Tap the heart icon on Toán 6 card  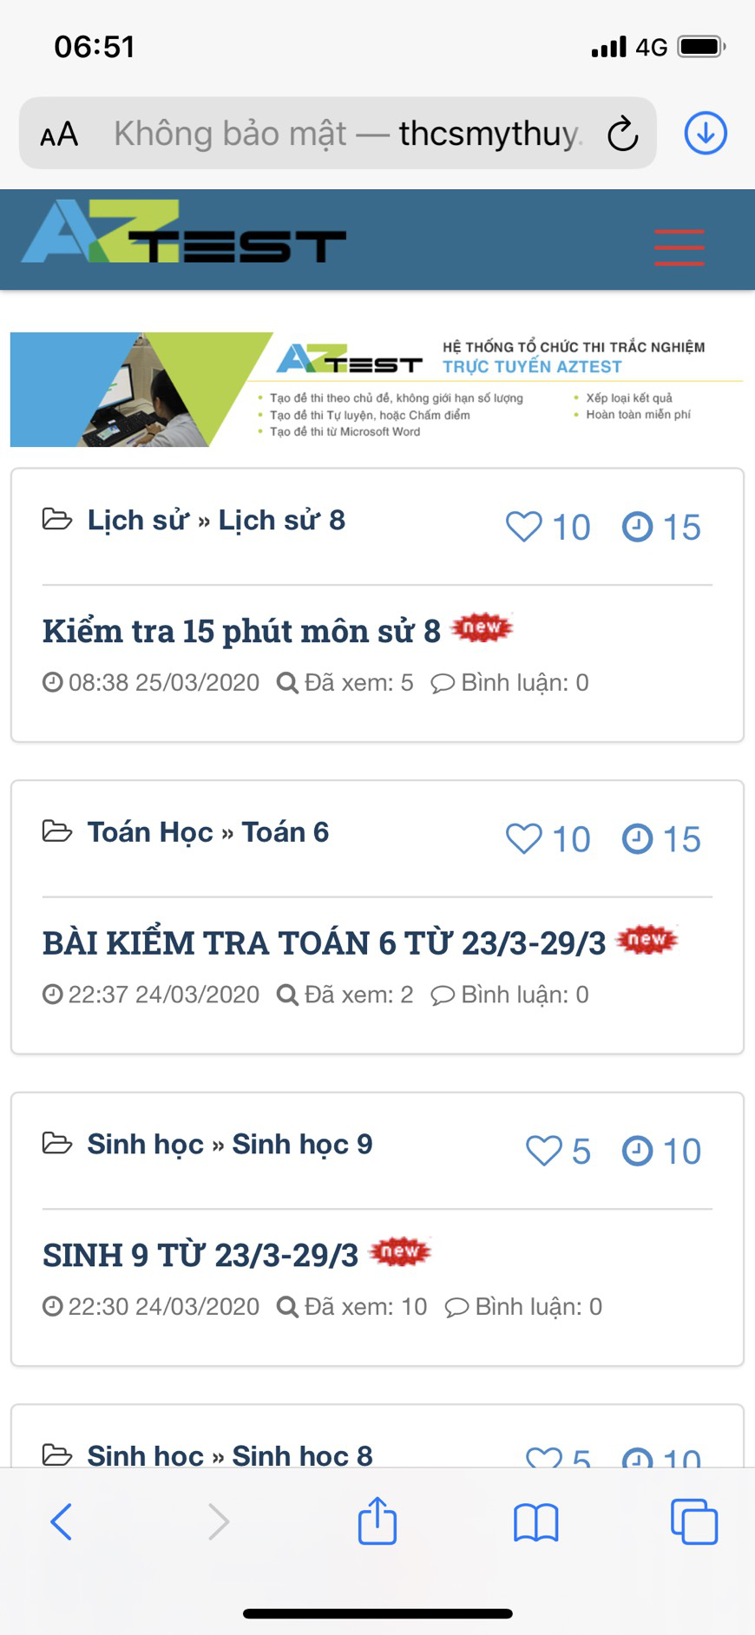click(x=523, y=838)
